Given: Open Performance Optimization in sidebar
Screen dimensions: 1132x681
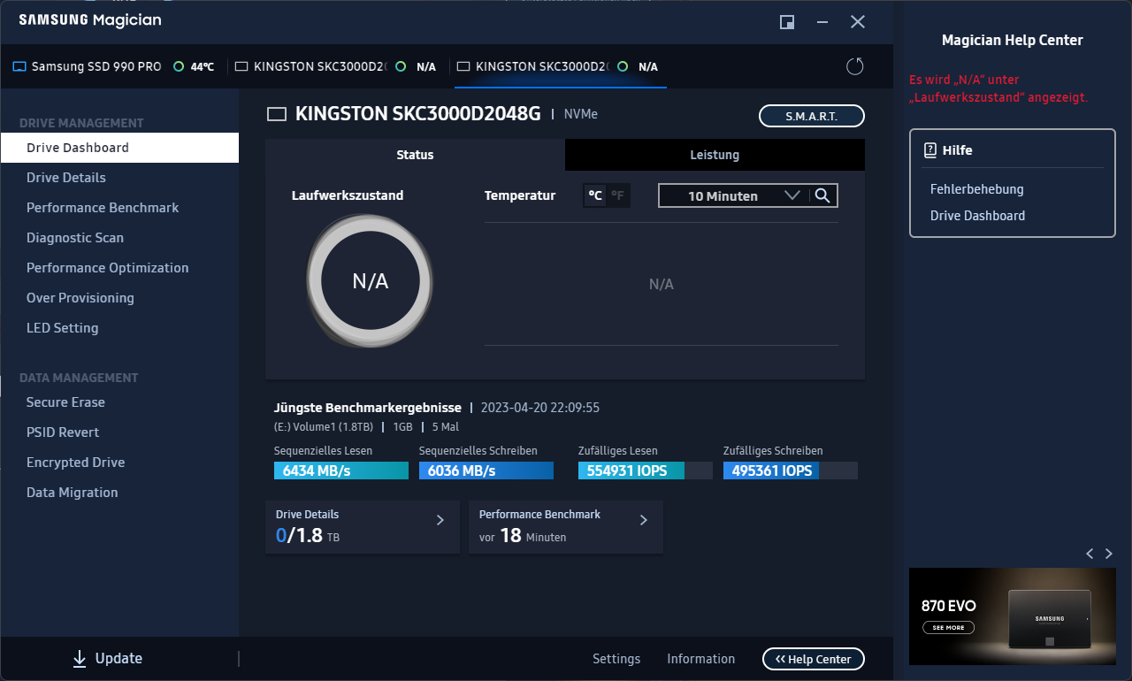Looking at the screenshot, I should click(119, 268).
